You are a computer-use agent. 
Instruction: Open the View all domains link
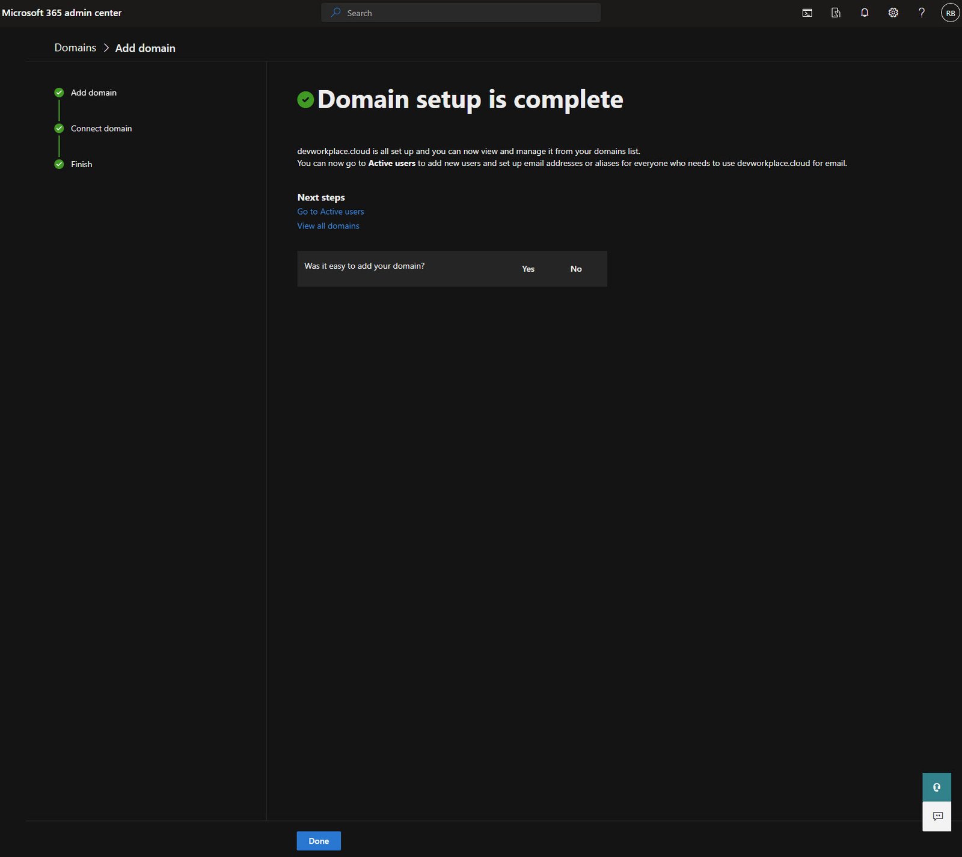328,226
